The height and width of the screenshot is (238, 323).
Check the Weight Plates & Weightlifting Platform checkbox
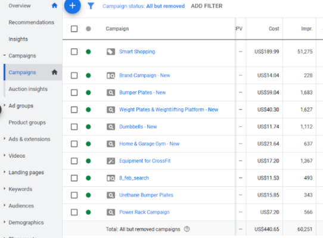click(x=74, y=109)
